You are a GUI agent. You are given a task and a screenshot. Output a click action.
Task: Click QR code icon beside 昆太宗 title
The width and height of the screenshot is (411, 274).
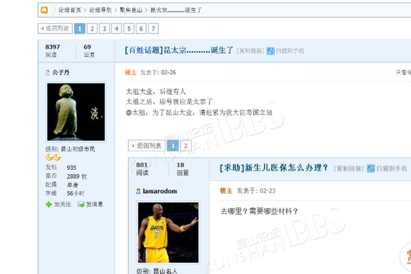click(x=271, y=51)
